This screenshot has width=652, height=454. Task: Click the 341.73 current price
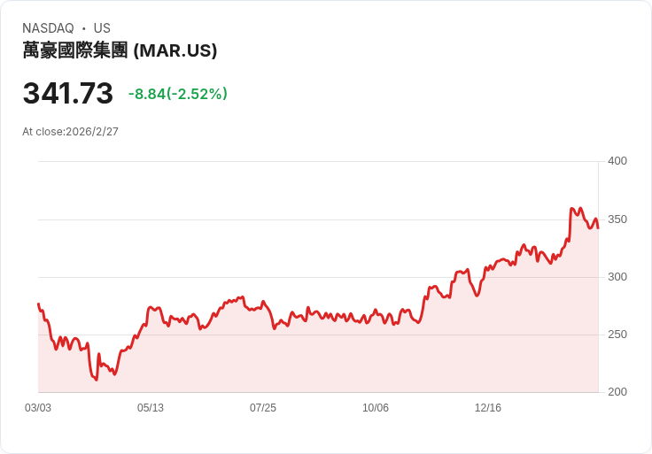[68, 94]
